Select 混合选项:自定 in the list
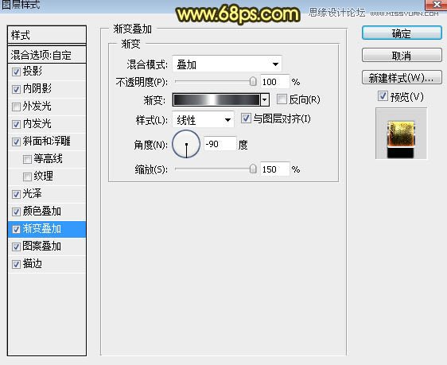The image size is (447, 365). [x=47, y=55]
